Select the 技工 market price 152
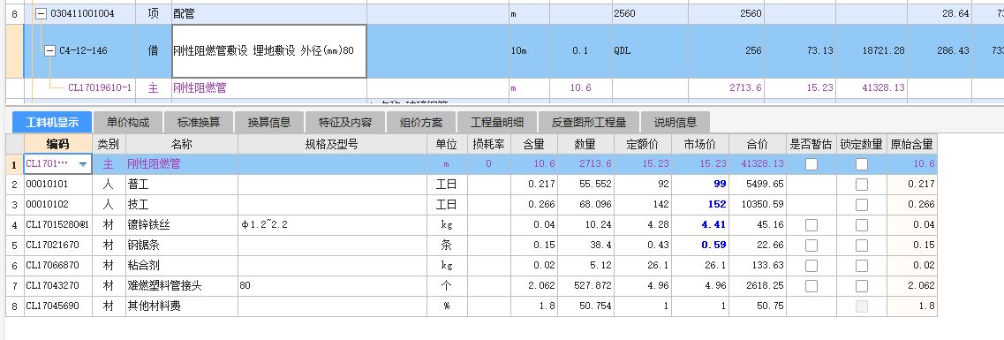 pyautogui.click(x=700, y=205)
